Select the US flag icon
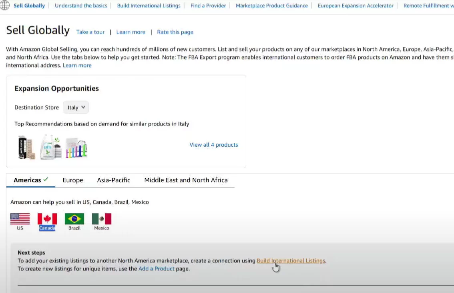The height and width of the screenshot is (293, 454). tap(20, 219)
